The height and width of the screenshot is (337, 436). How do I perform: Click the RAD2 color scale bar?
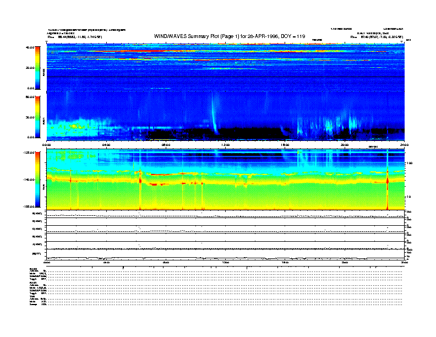(x=37, y=68)
